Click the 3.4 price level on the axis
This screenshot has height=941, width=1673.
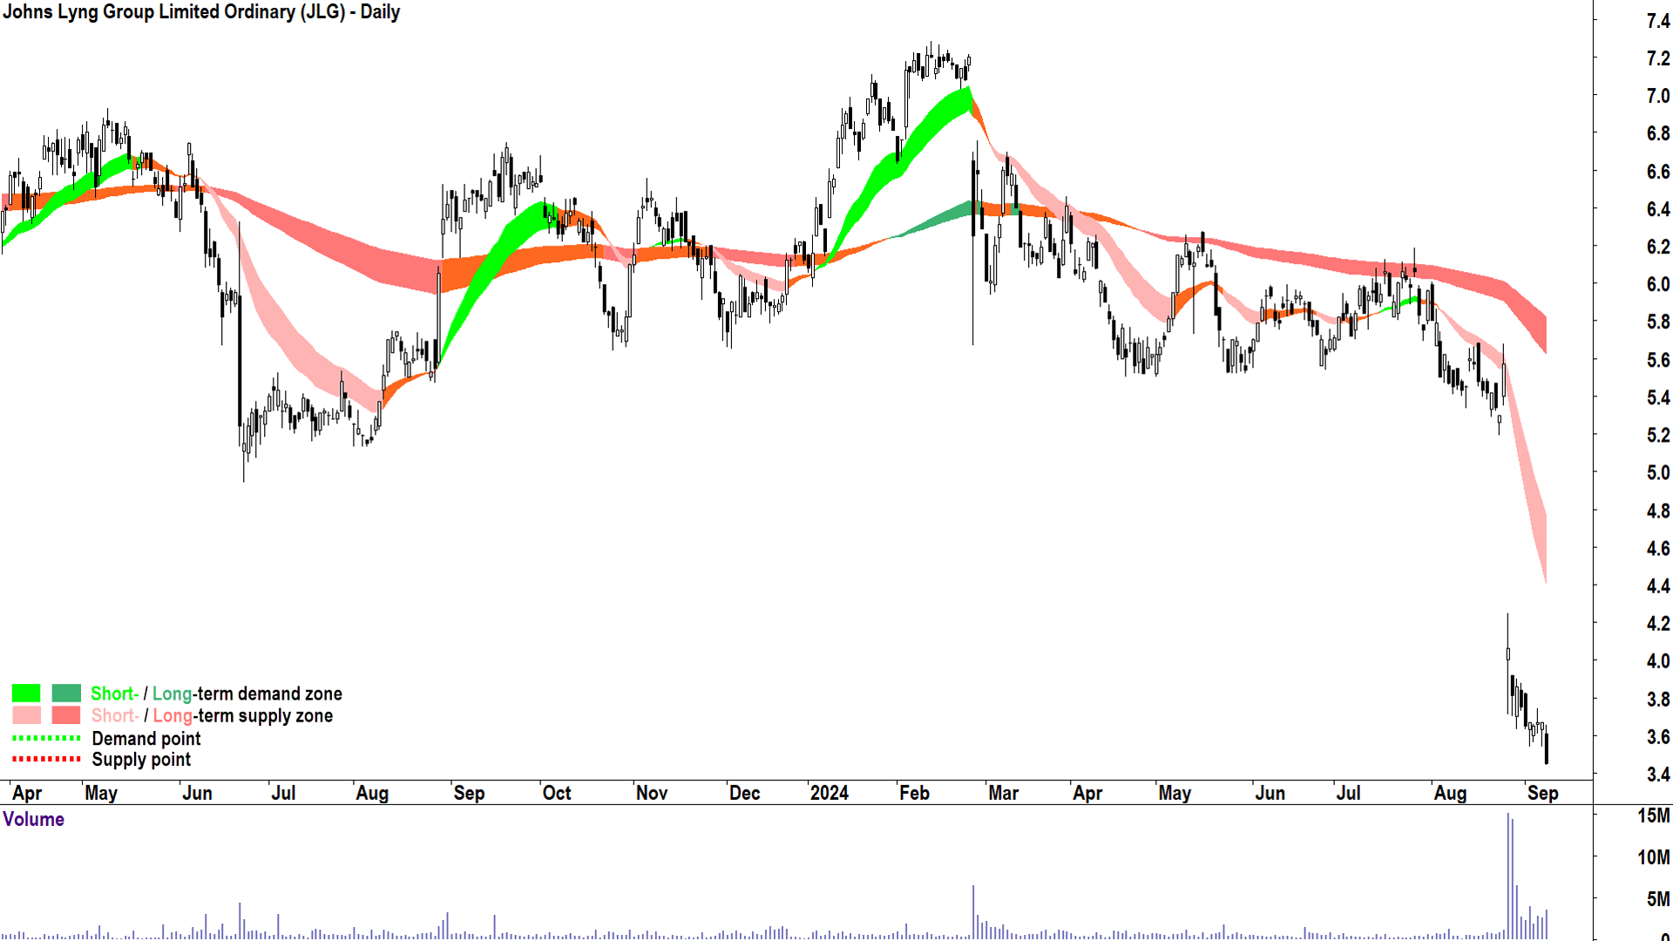tap(1657, 774)
